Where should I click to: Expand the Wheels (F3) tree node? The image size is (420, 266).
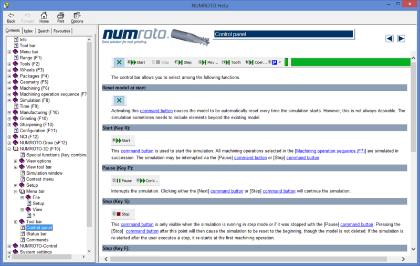tap(9, 70)
